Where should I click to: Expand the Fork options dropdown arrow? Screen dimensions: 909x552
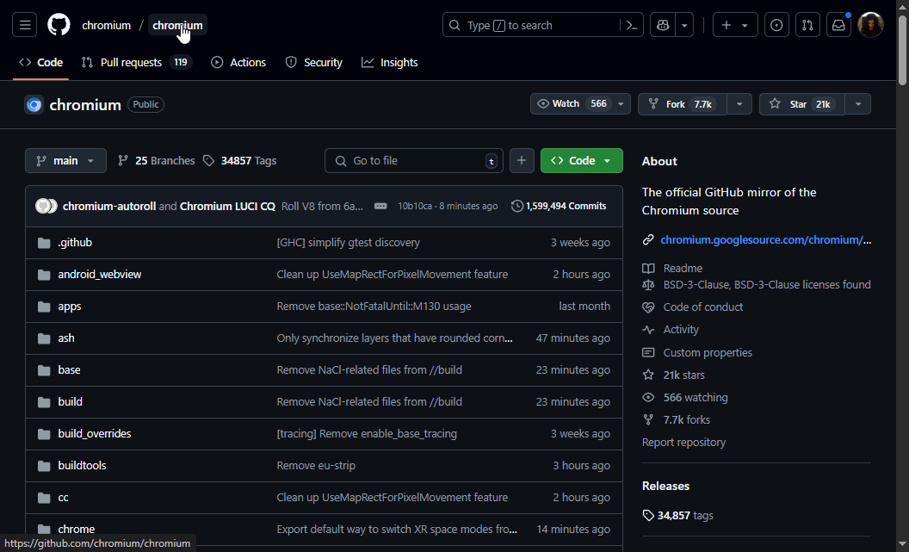[x=739, y=104]
